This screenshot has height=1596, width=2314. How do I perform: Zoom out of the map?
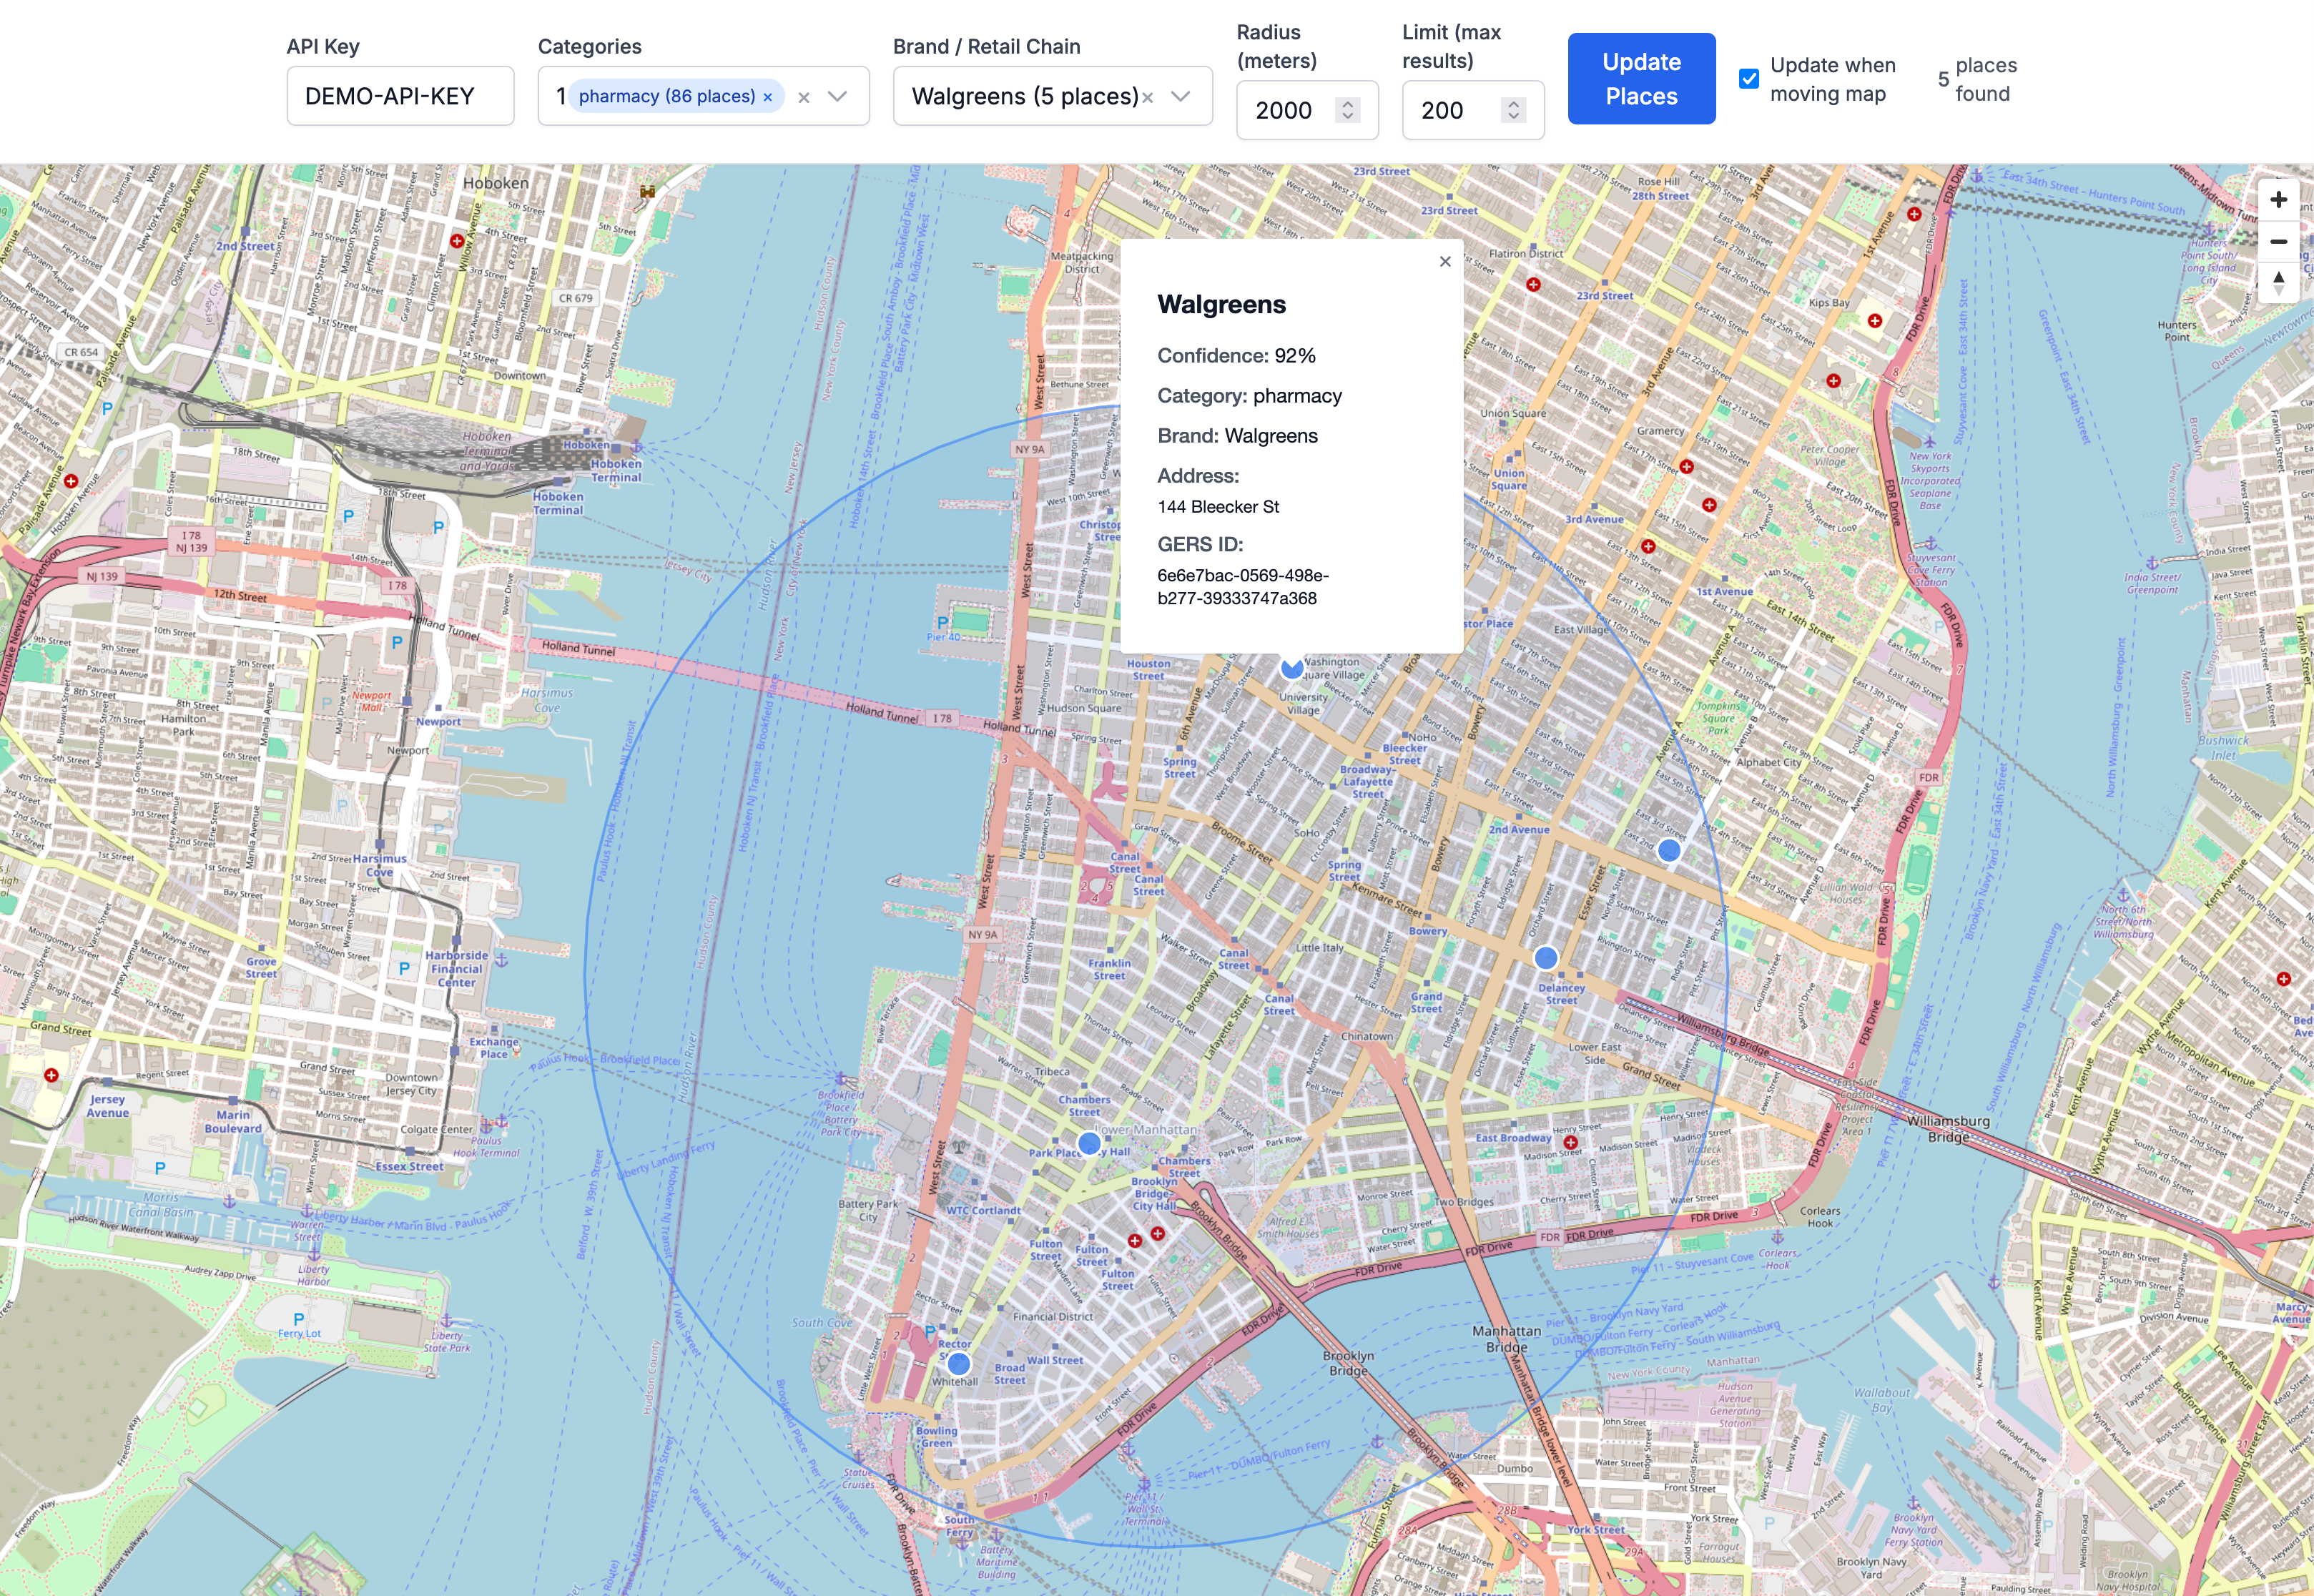[x=2278, y=241]
